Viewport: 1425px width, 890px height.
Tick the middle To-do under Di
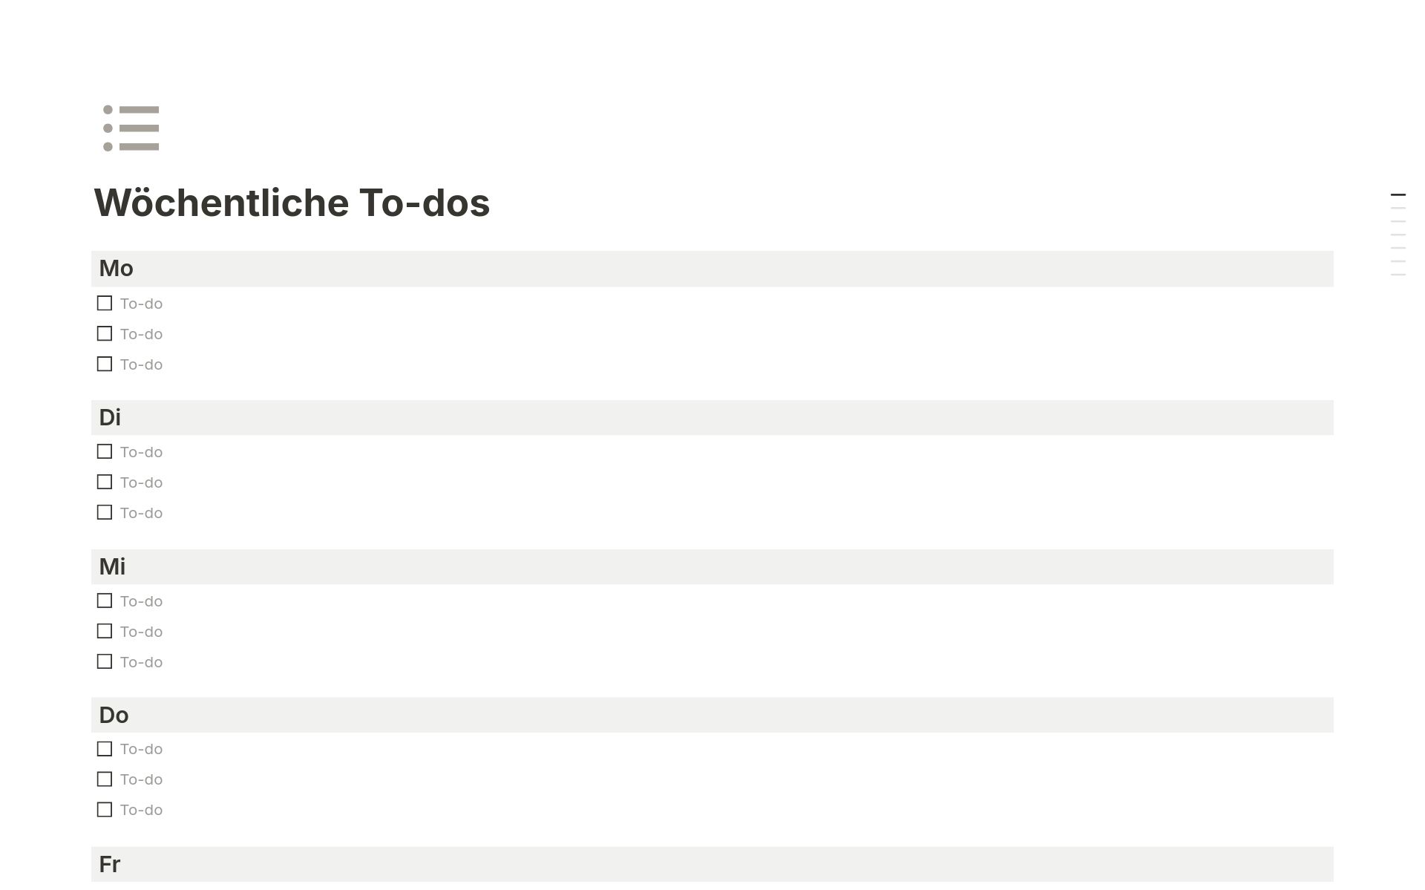coord(104,482)
